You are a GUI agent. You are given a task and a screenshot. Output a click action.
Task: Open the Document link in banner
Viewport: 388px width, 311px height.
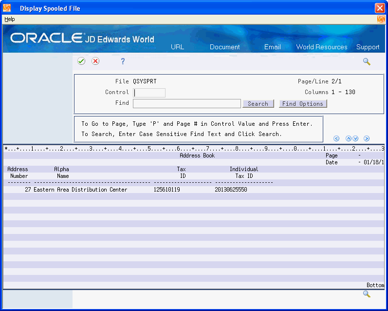(x=225, y=47)
